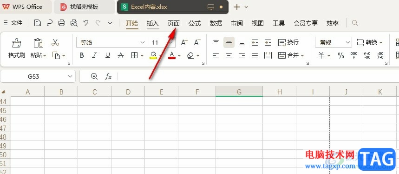The width and height of the screenshot is (399, 174).
Task: Click the Redo arrow icon
Action: point(98,23)
